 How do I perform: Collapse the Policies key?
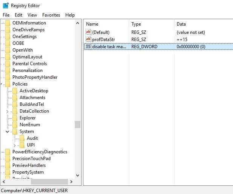[x=2, y=84]
